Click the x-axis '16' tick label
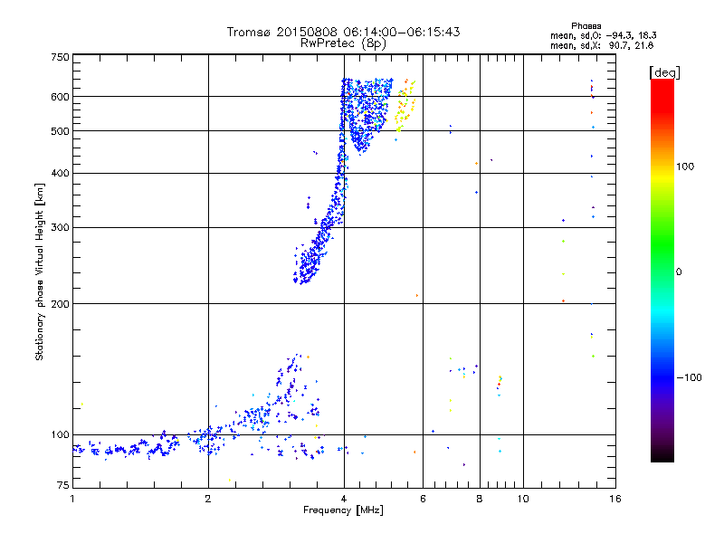Screen dimensions: 724x543 [x=615, y=499]
